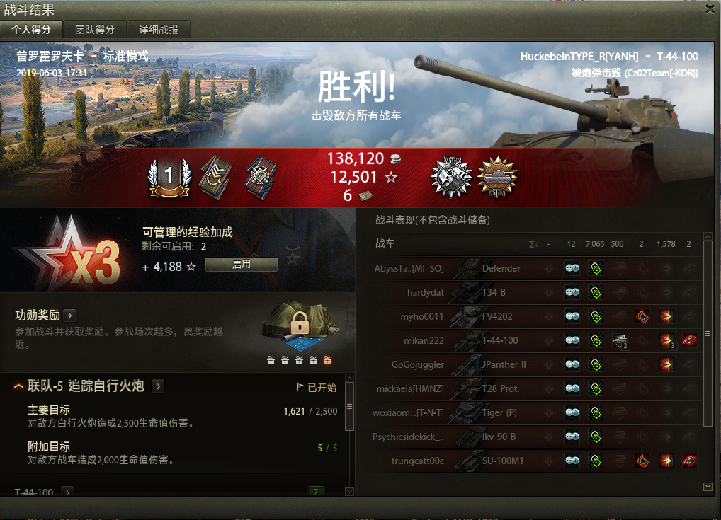The image size is (721, 520).
Task: Expand the 功勋奖励 arrow
Action: click(x=70, y=316)
